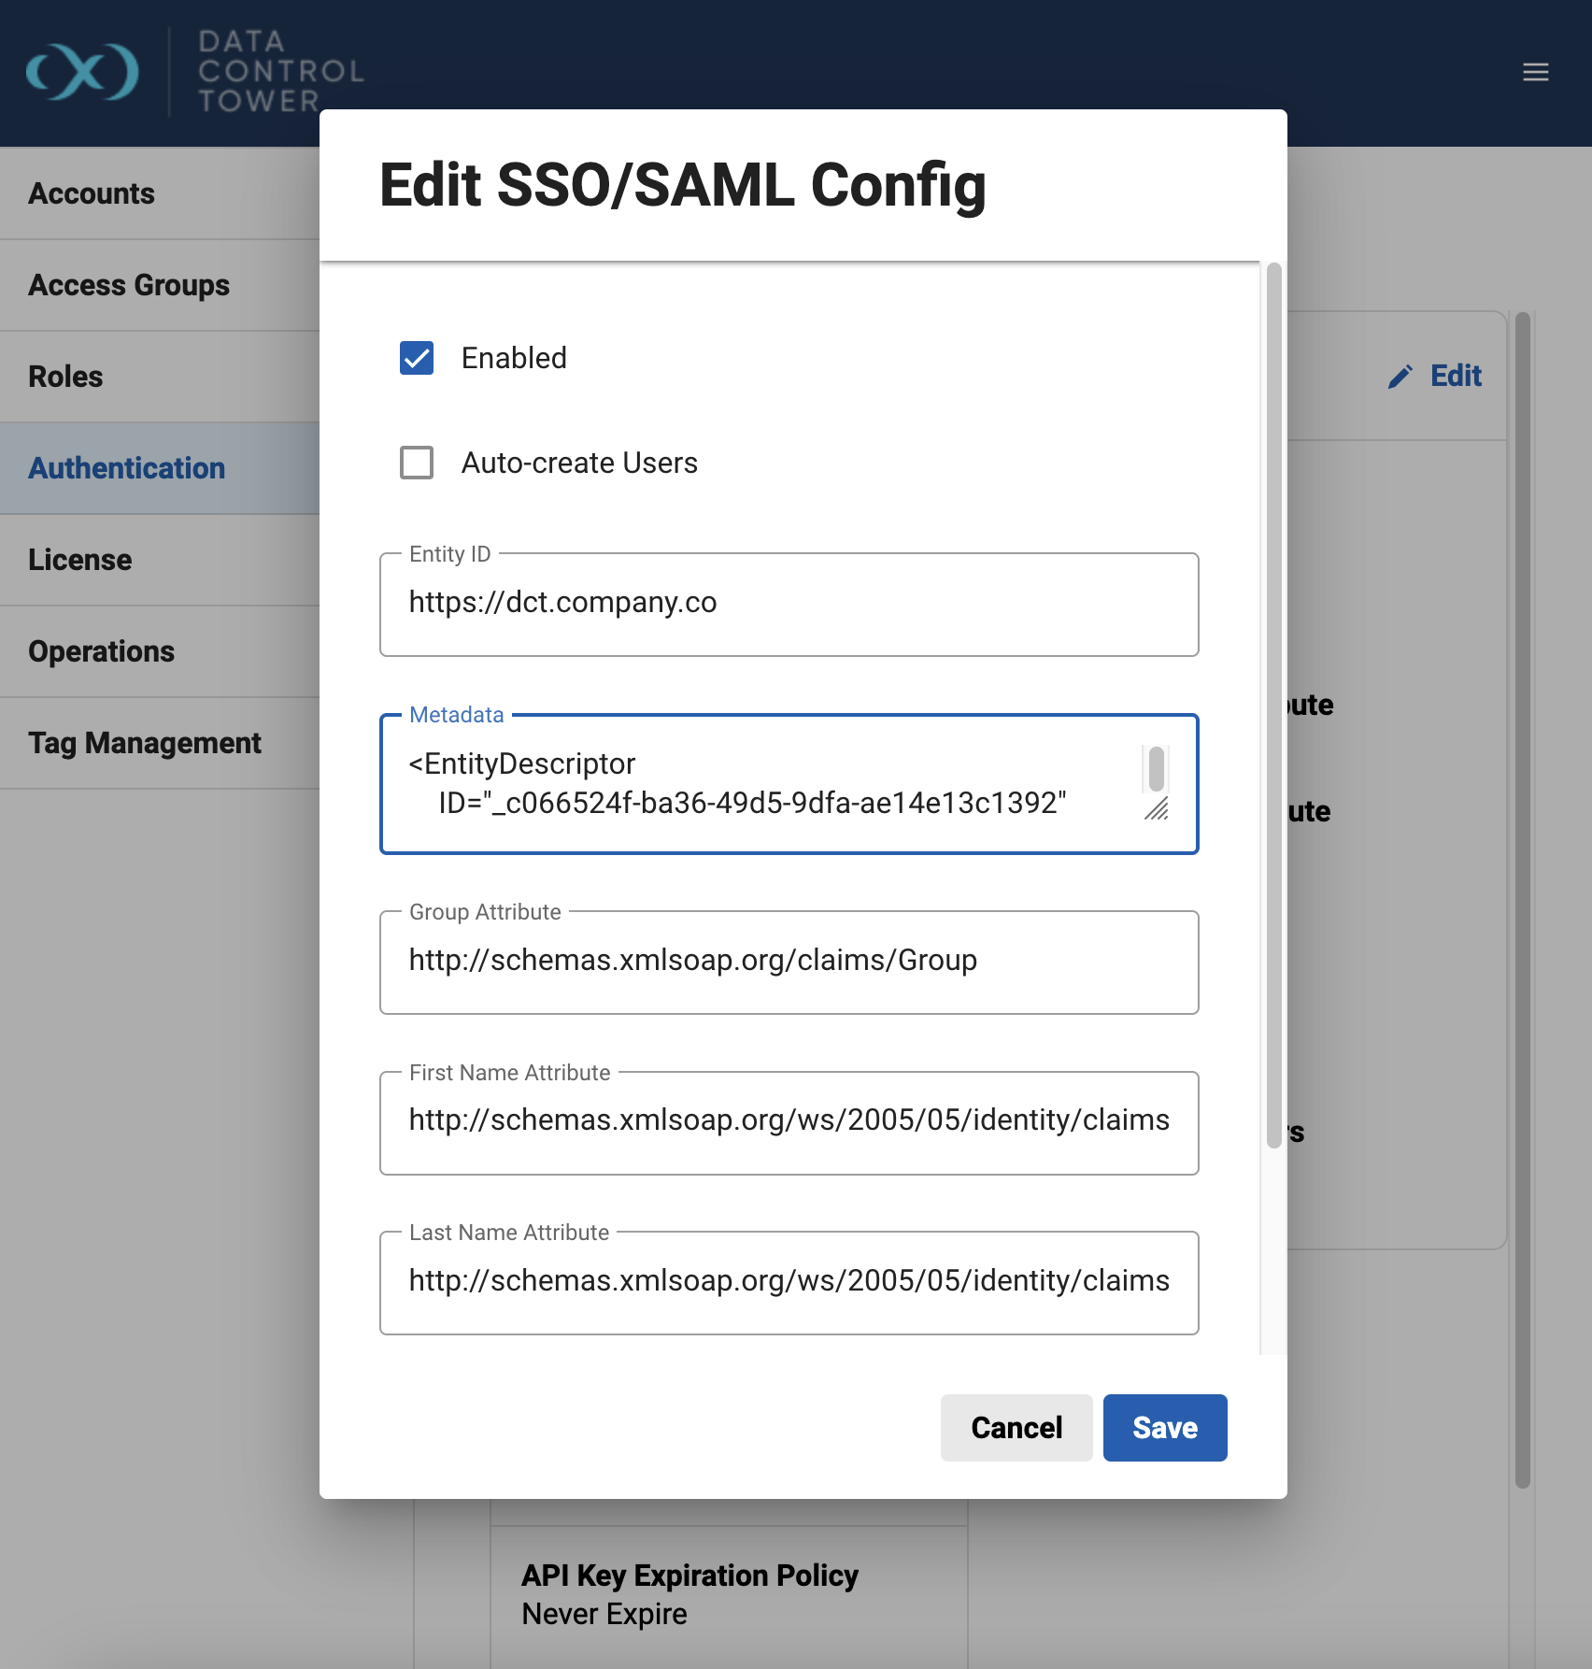The height and width of the screenshot is (1669, 1592).
Task: Open the License page
Action: pos(160,560)
